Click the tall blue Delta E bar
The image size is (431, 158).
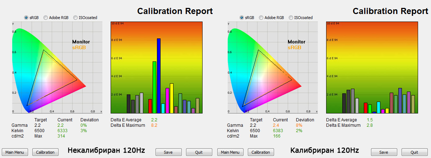tap(159, 76)
